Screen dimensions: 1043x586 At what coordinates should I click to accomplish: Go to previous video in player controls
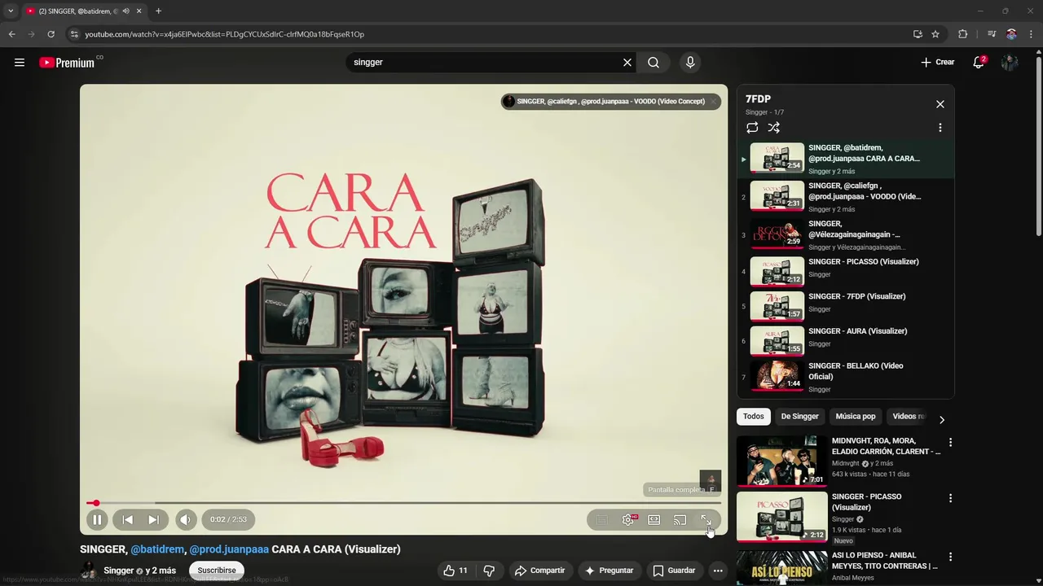pyautogui.click(x=128, y=519)
